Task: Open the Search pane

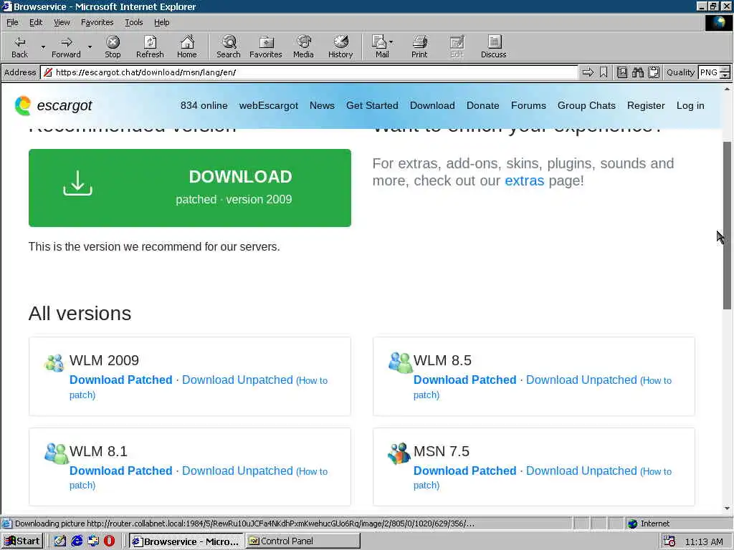Action: 229,47
